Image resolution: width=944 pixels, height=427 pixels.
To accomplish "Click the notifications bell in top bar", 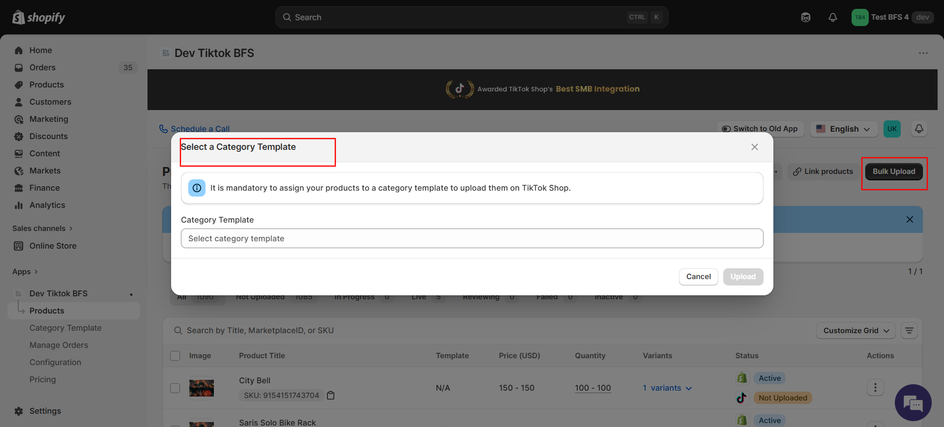I will [x=832, y=17].
